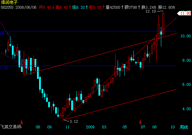Click the 飞狐交易师 software label
192x135 pixels.
pyautogui.click(x=11, y=127)
